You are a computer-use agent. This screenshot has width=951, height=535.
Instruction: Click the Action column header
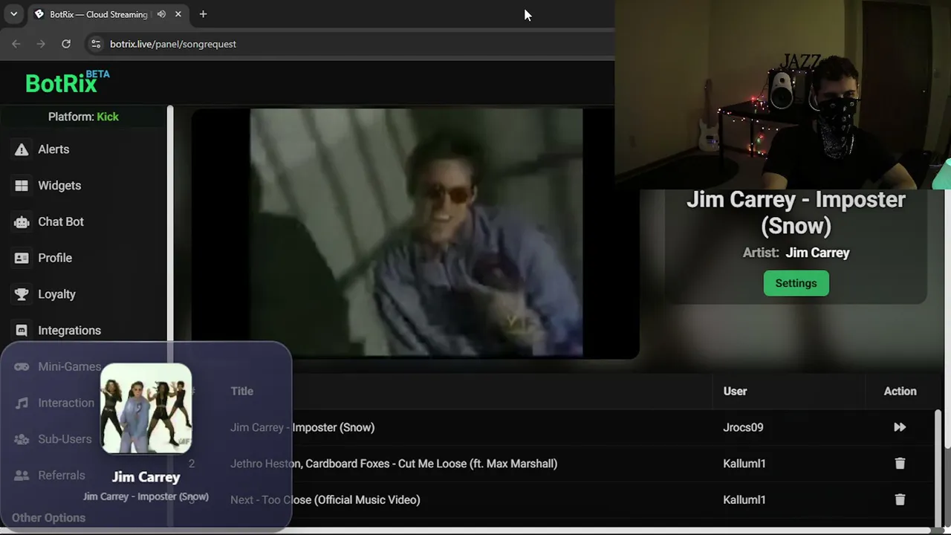pyautogui.click(x=900, y=391)
